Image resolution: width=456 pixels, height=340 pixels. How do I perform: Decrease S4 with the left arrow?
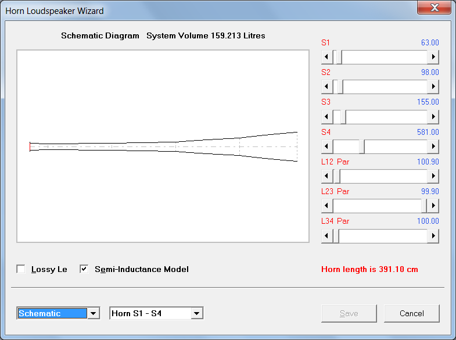click(327, 146)
